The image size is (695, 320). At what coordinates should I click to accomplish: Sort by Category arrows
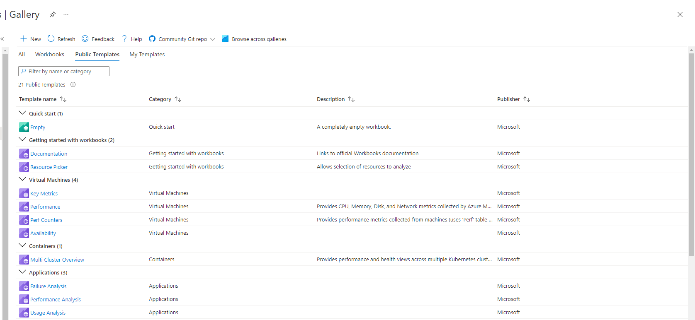[178, 99]
